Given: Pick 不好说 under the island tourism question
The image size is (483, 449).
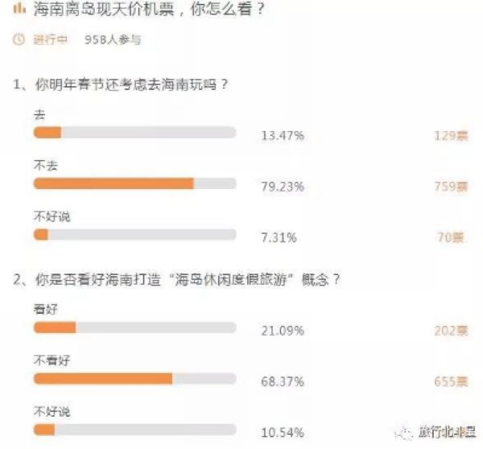Looking at the screenshot, I should pos(52,411).
